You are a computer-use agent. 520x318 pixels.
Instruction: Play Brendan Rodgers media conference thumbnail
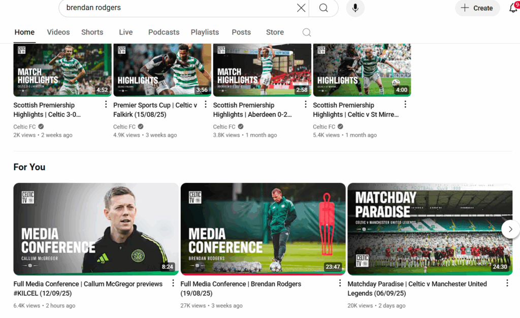pos(263,229)
